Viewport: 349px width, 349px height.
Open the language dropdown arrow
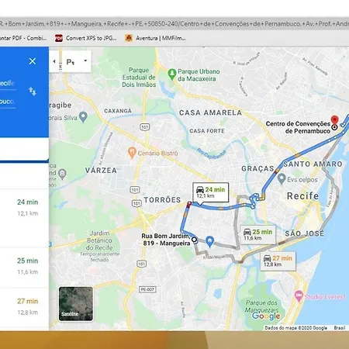[x=85, y=61]
